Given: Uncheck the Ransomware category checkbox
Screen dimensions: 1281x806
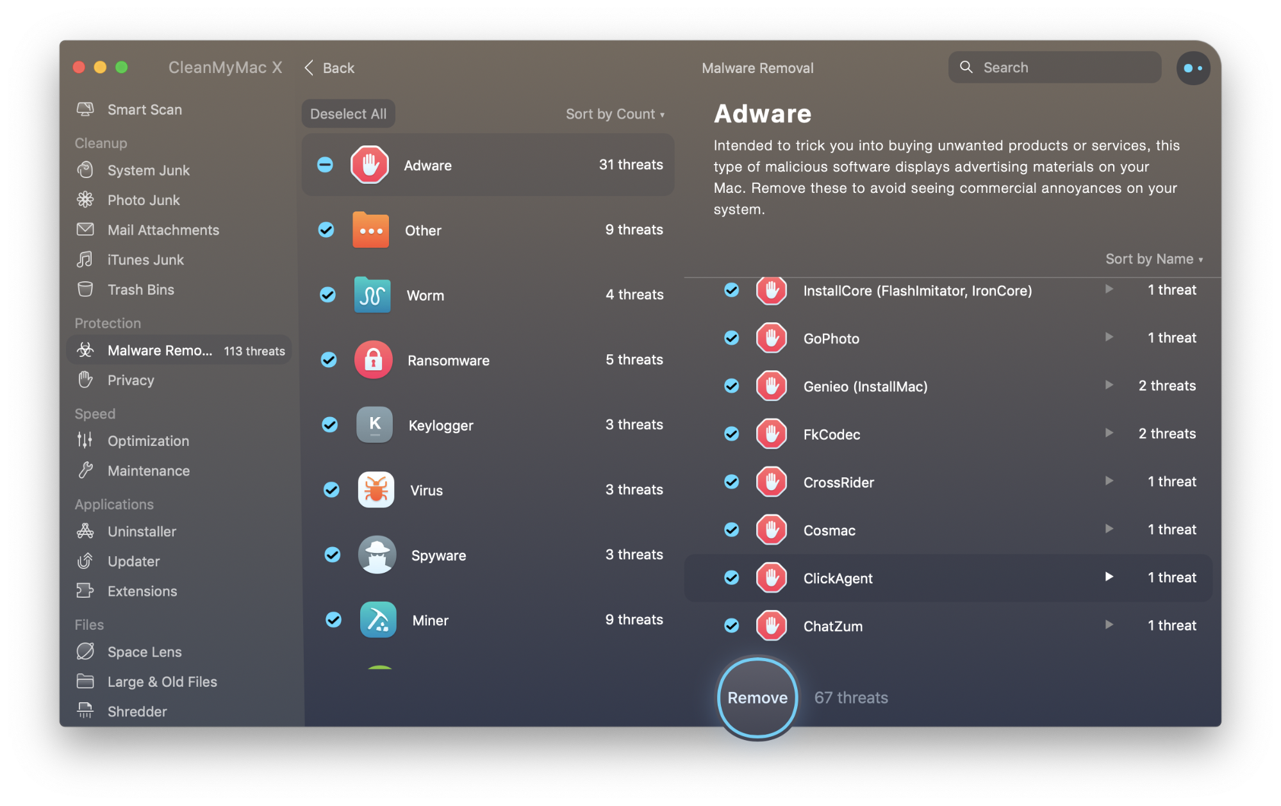Looking at the screenshot, I should tap(329, 360).
